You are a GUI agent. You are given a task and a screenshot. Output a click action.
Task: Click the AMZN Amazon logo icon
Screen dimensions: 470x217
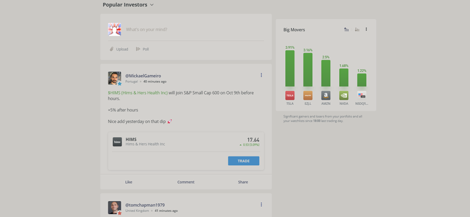click(326, 95)
